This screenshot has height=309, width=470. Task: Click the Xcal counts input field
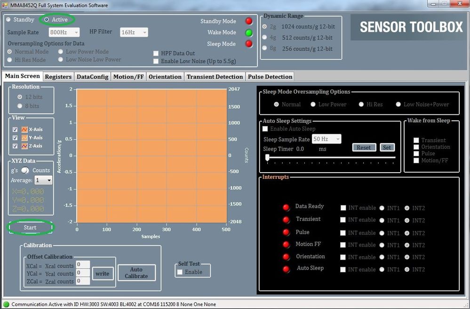(x=83, y=265)
